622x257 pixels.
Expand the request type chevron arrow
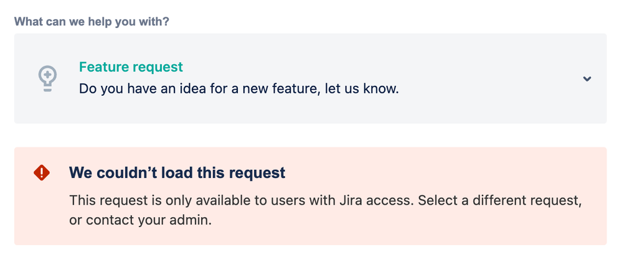point(587,78)
